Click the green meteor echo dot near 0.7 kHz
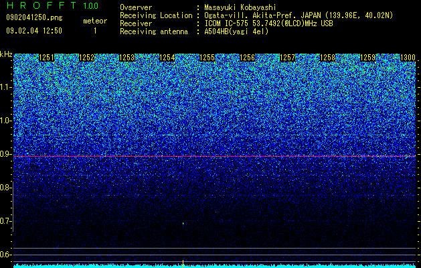Screen dimensions: 421x268 183,223
